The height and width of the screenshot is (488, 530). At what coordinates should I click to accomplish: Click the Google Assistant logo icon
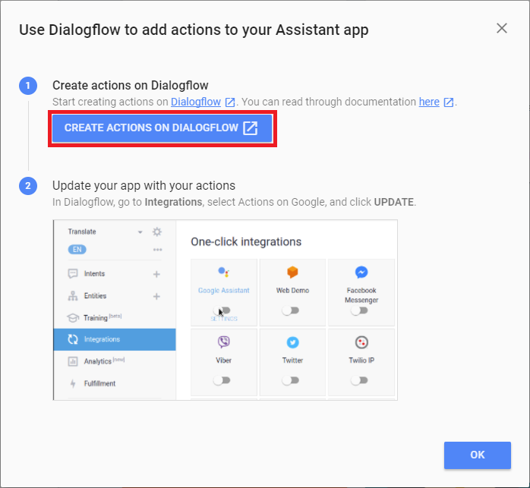[224, 272]
